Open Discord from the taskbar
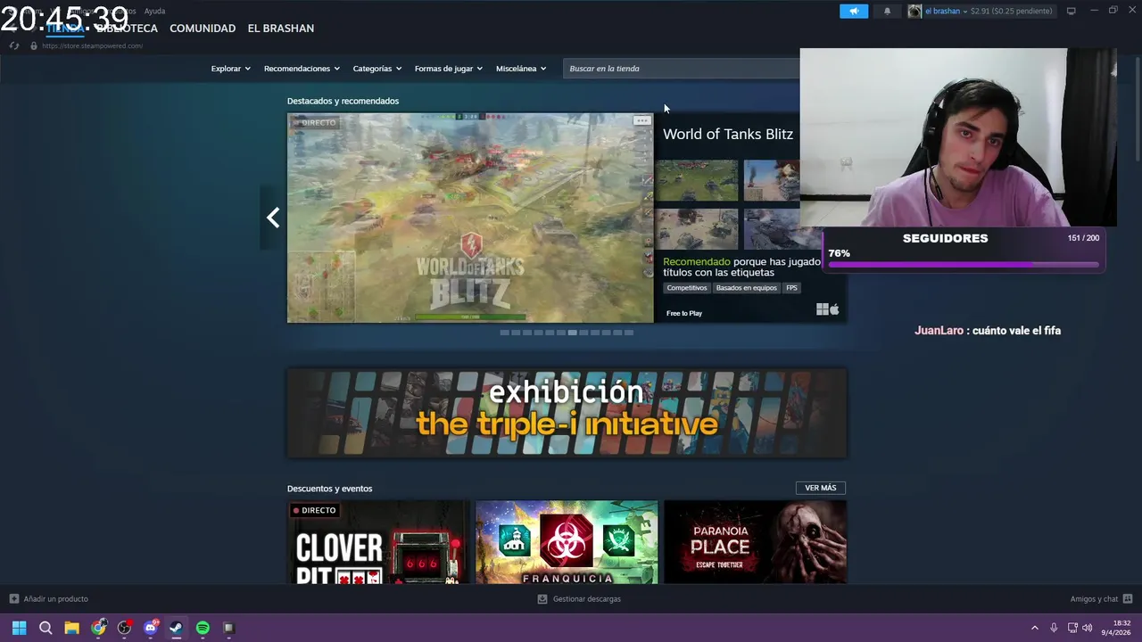The width and height of the screenshot is (1142, 642). 151,628
